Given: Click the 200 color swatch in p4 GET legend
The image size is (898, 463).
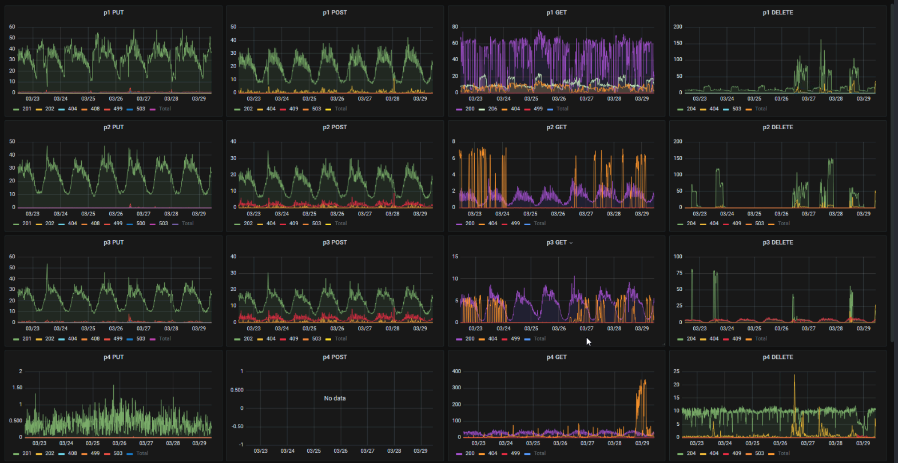Looking at the screenshot, I should coord(459,454).
